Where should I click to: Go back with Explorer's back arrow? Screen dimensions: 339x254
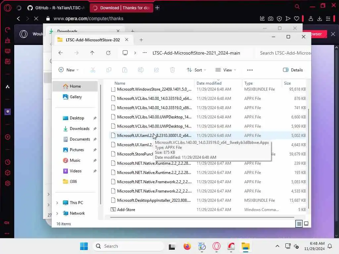click(x=61, y=53)
